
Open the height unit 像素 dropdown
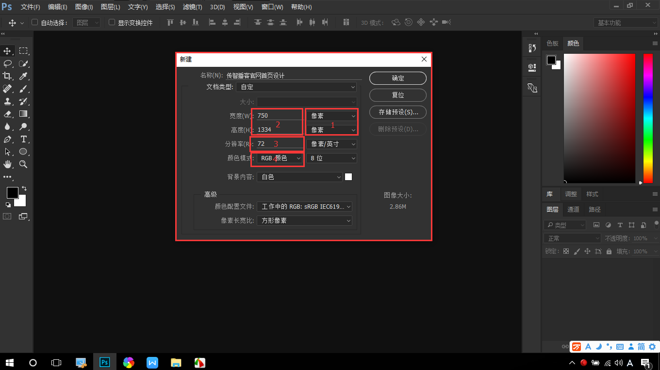[331, 130]
